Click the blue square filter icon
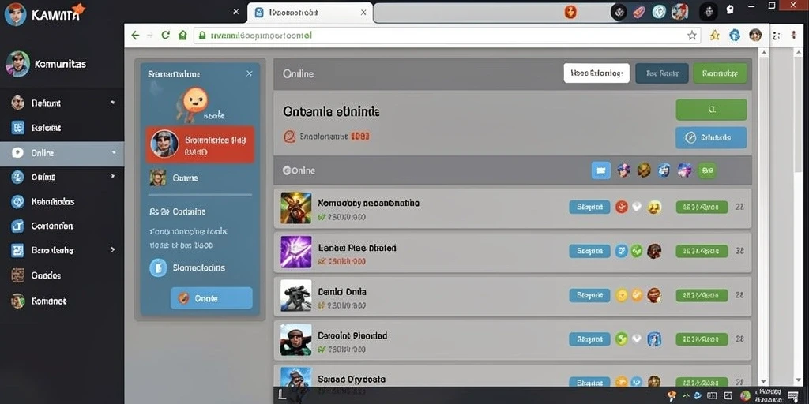The width and height of the screenshot is (809, 404). [x=601, y=170]
